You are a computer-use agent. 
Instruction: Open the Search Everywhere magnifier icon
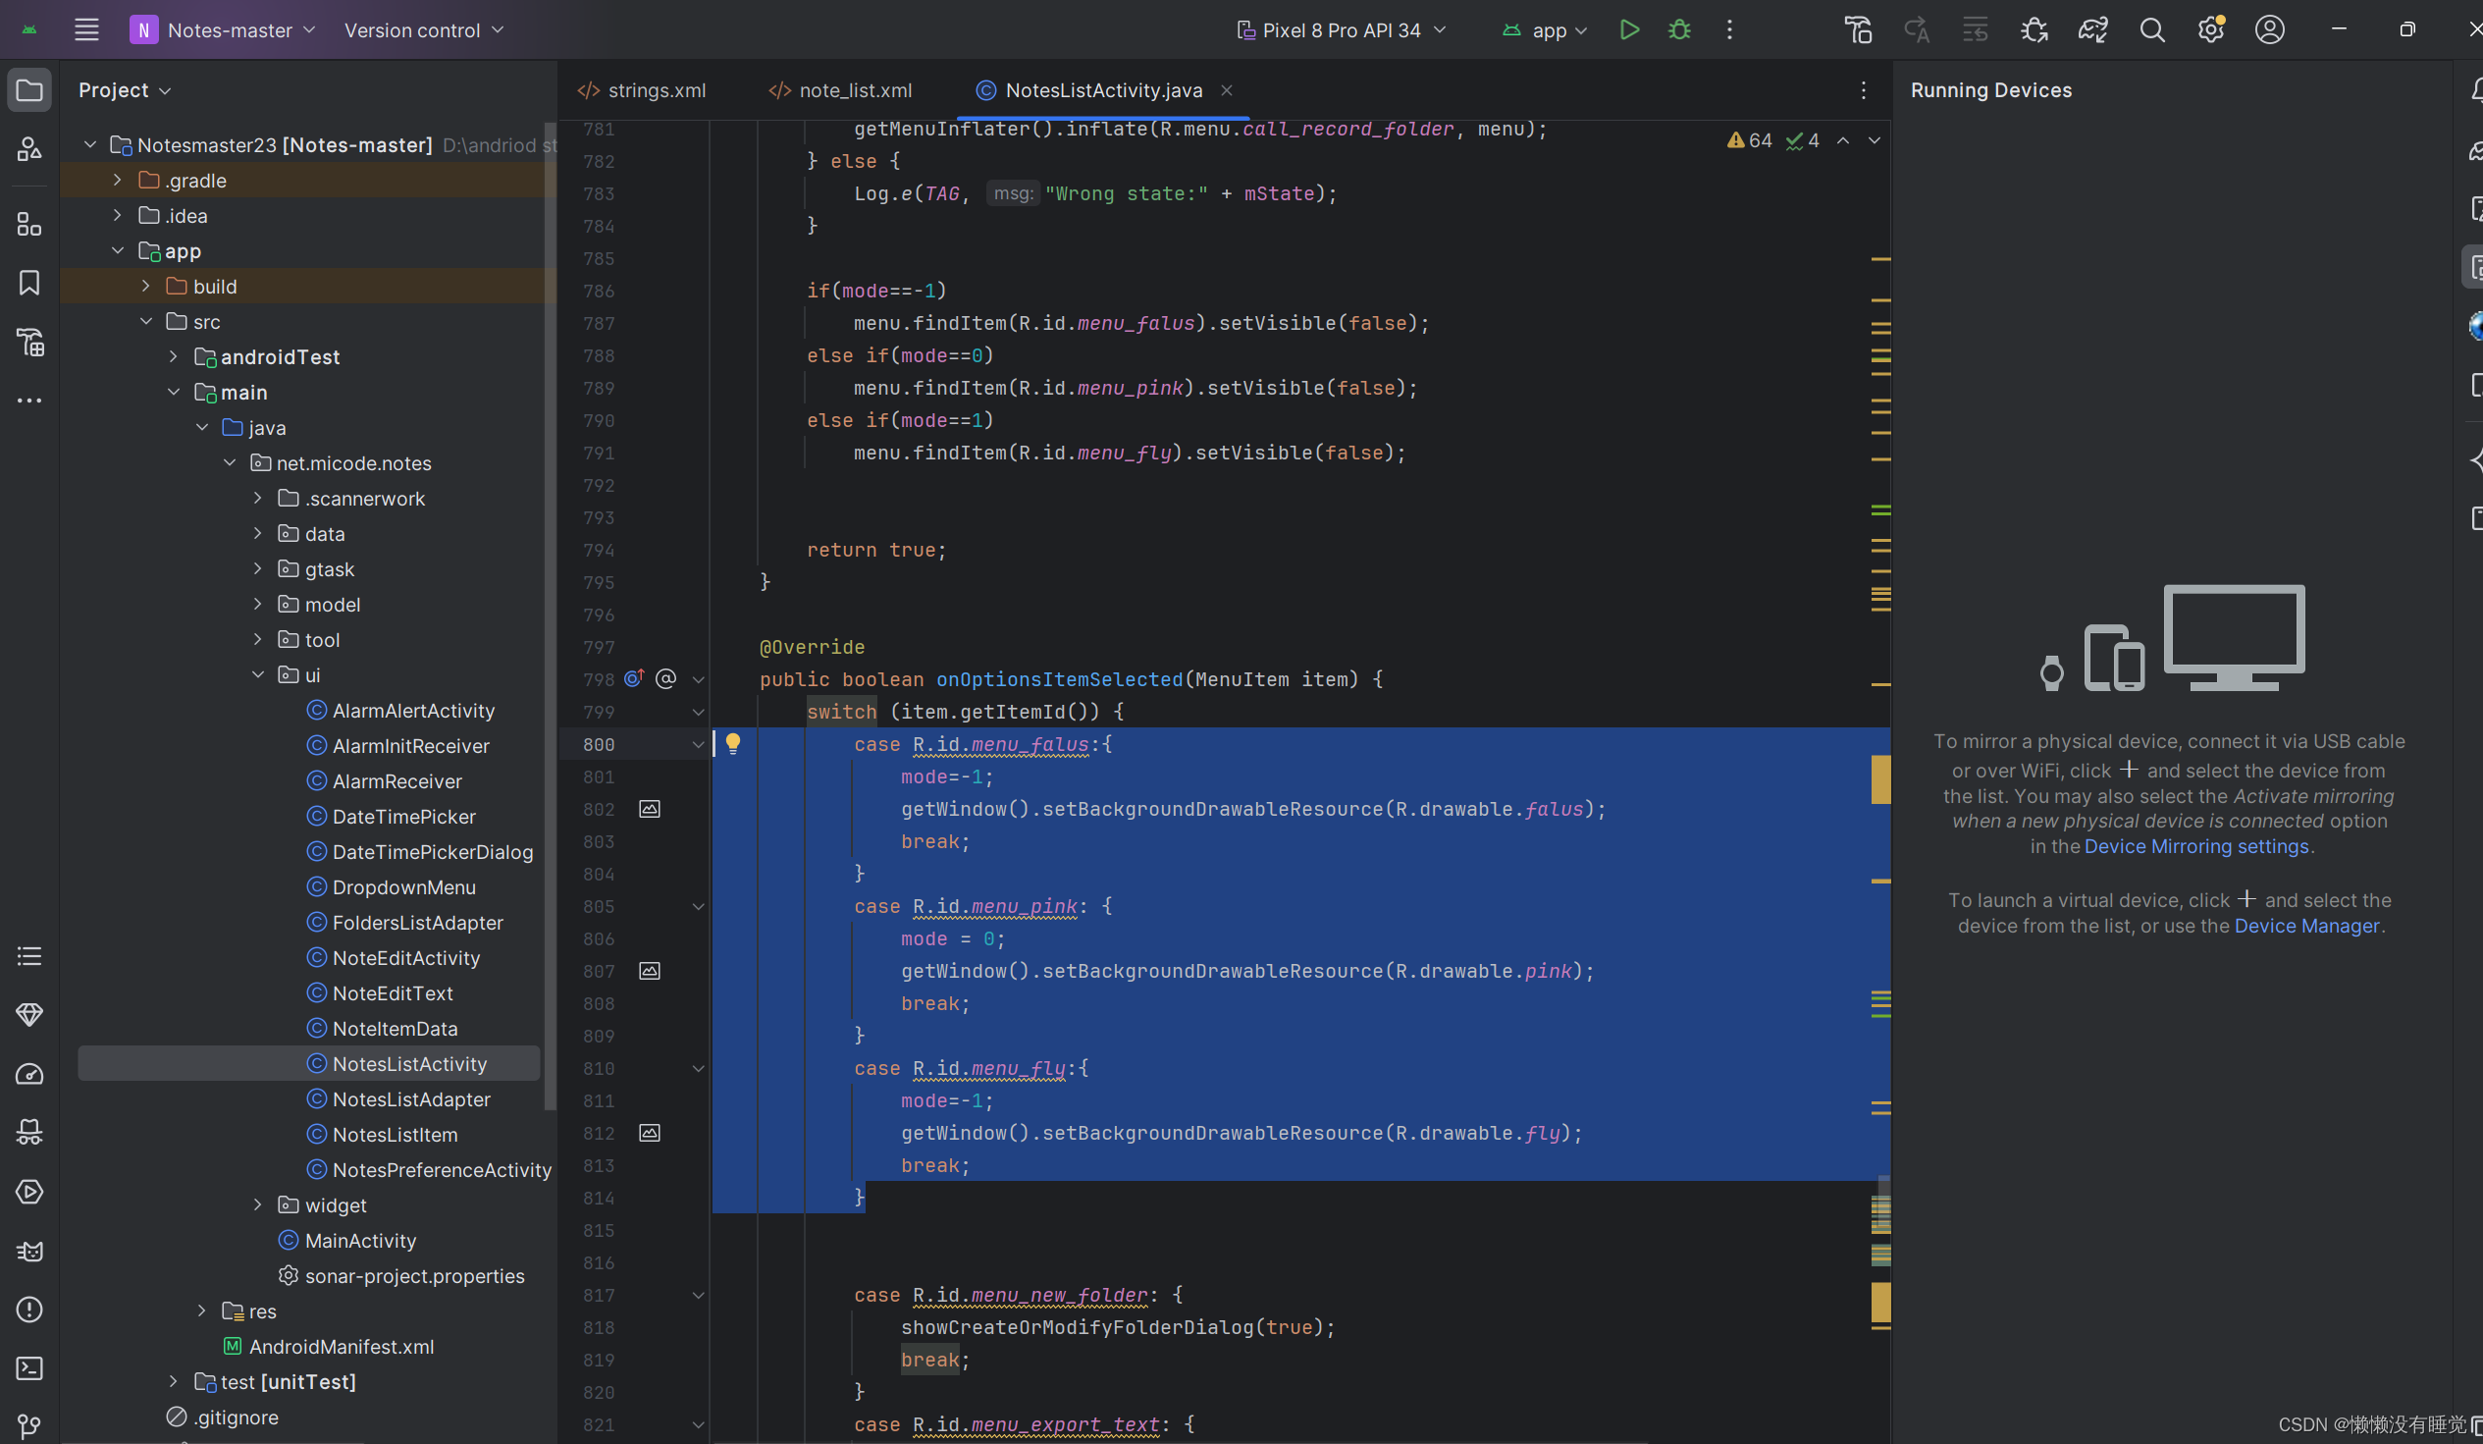pos(2152,29)
